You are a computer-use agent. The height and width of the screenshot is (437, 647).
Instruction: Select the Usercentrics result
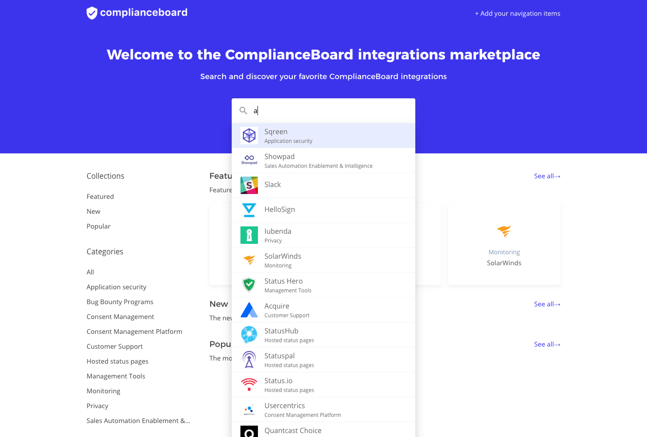323,409
